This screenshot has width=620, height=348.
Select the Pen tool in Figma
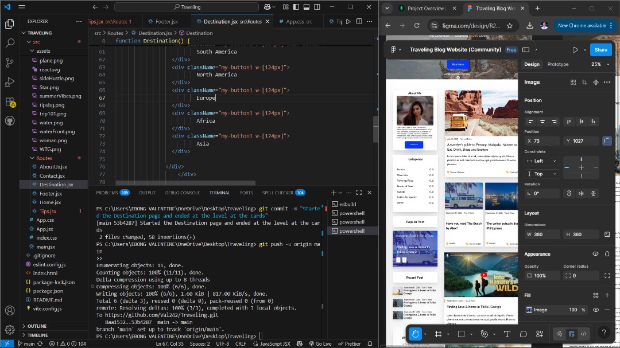pos(485,334)
